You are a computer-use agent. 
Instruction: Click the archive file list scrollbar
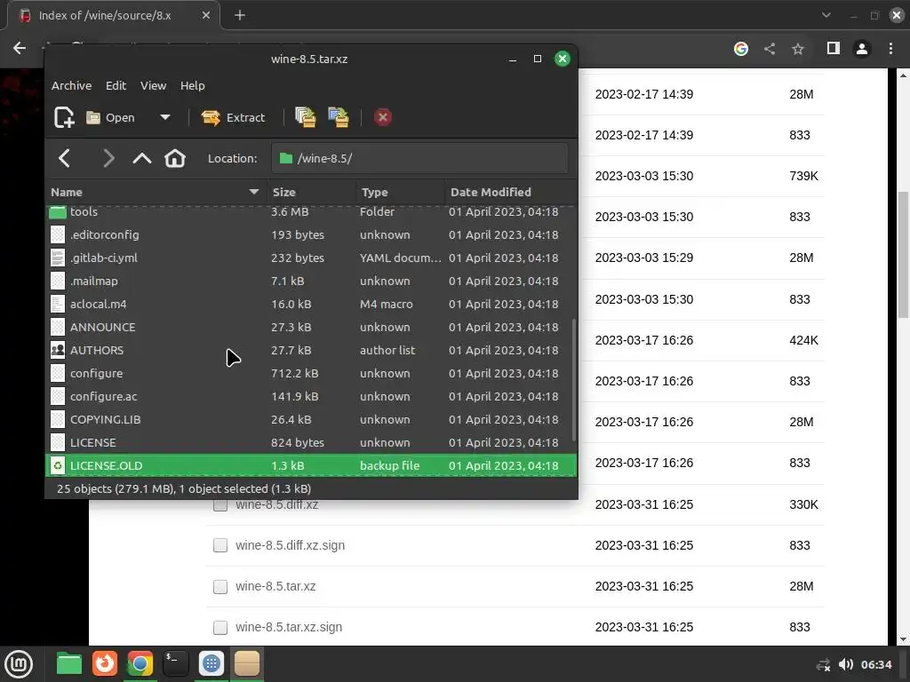tap(573, 380)
